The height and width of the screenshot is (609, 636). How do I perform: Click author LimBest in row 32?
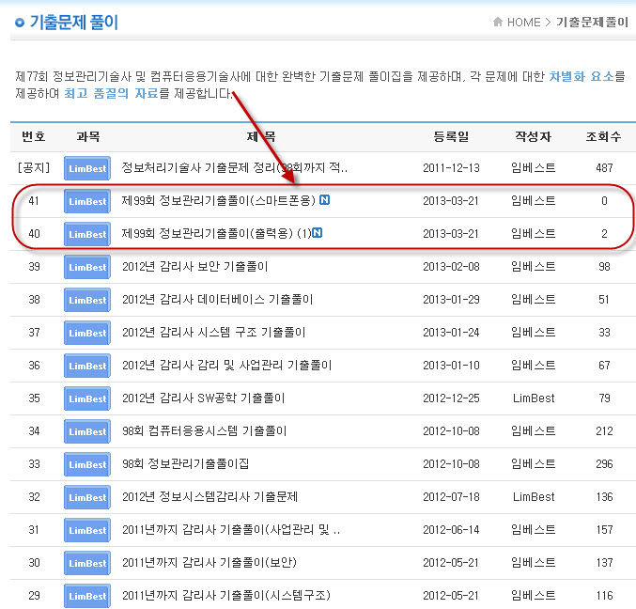click(x=534, y=496)
